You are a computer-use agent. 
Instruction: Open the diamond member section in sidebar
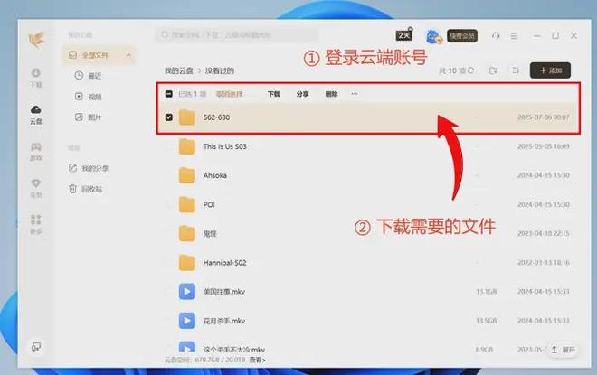pos(36,188)
